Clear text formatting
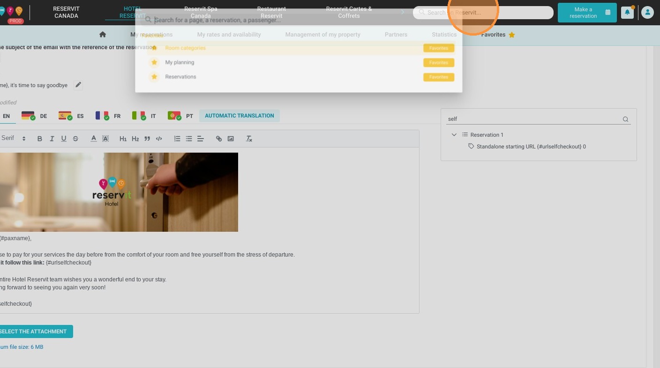660x368 pixels. click(x=249, y=139)
